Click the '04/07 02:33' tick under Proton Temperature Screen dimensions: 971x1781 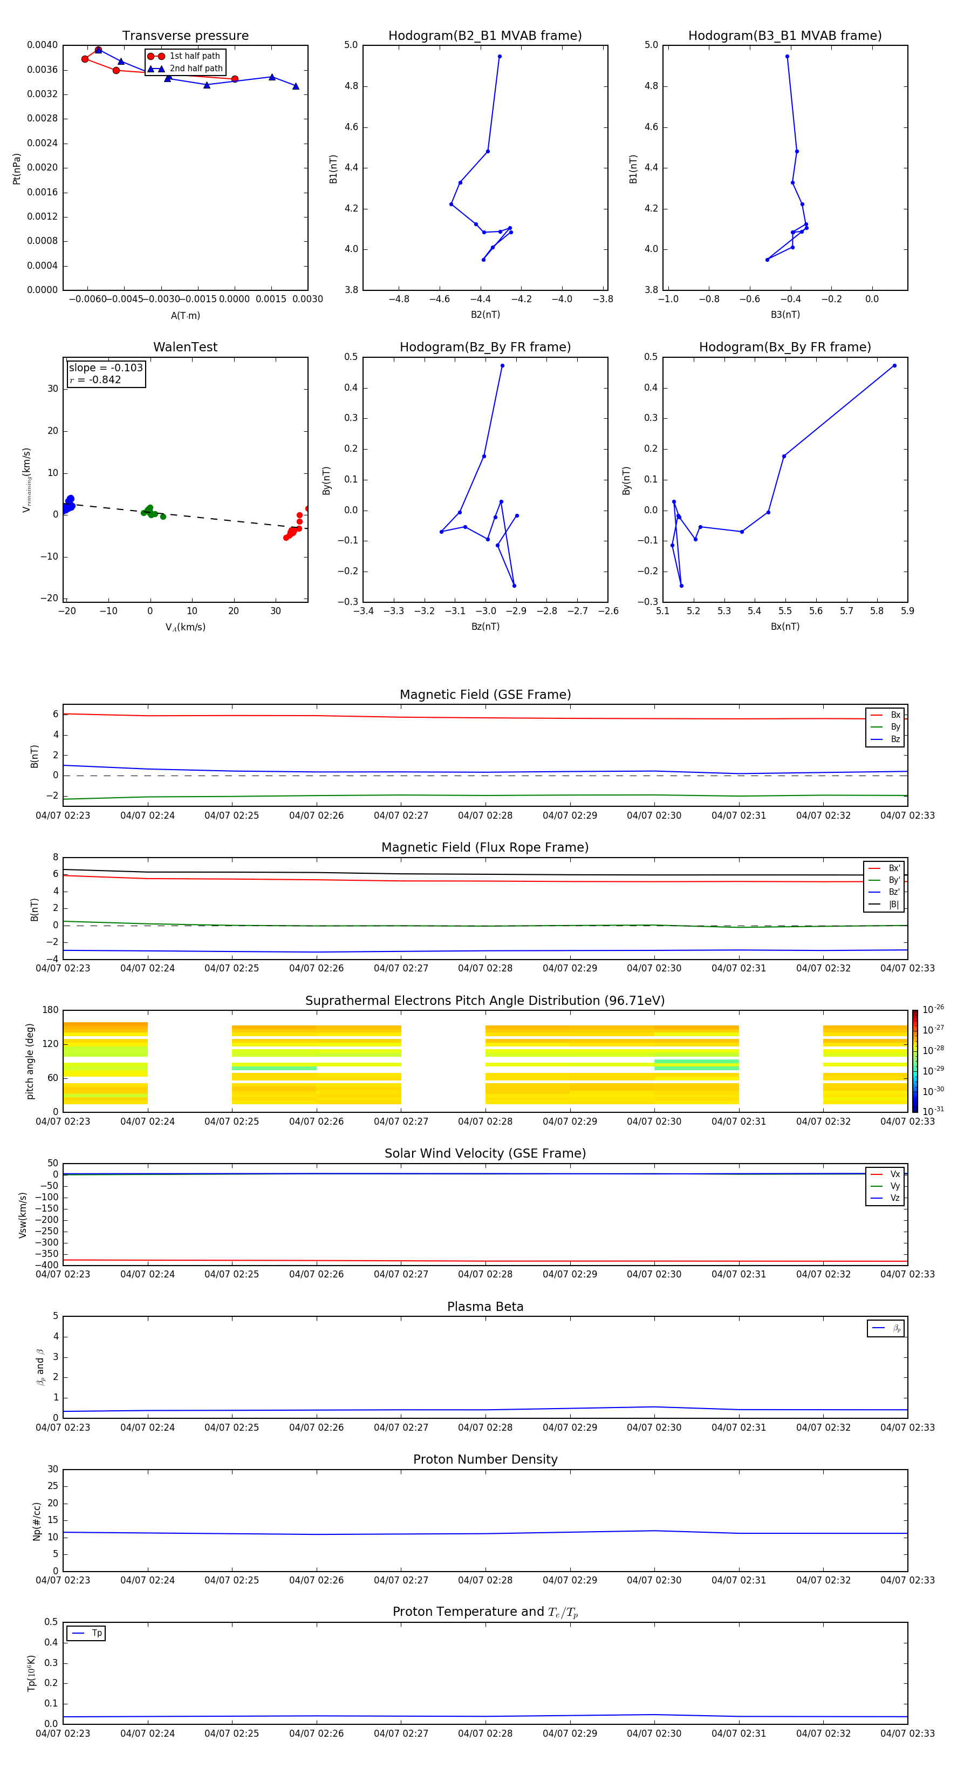point(907,1734)
